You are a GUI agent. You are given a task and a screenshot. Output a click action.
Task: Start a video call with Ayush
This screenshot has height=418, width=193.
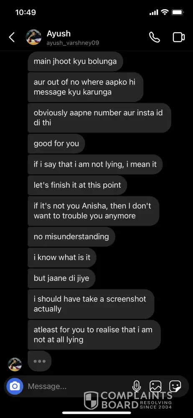click(x=179, y=37)
